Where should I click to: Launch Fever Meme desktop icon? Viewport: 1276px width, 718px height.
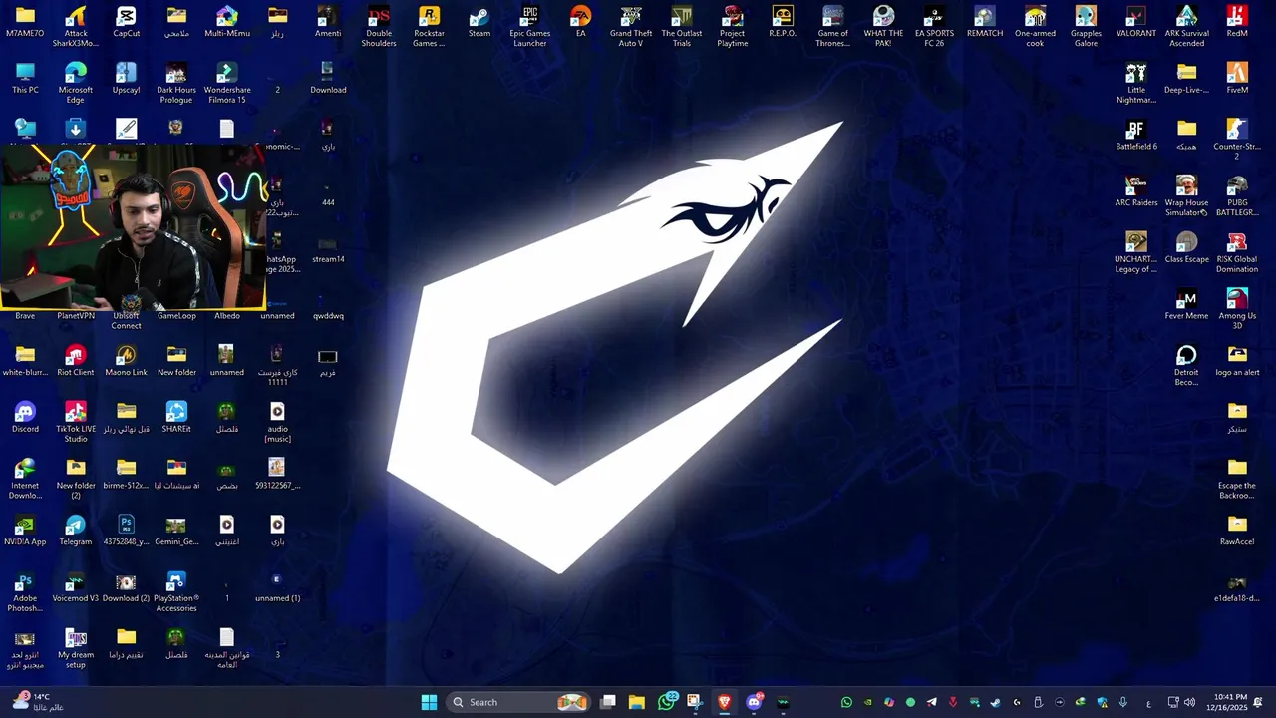[1186, 304]
